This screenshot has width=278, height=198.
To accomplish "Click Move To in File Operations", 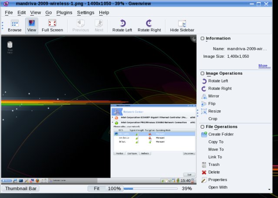I will coord(216,149).
